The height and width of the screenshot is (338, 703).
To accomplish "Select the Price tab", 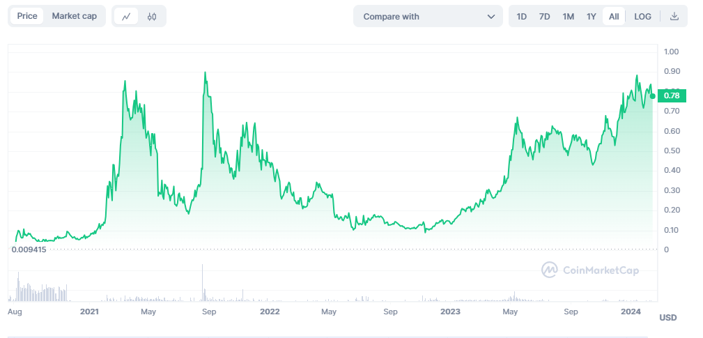I will tap(27, 16).
